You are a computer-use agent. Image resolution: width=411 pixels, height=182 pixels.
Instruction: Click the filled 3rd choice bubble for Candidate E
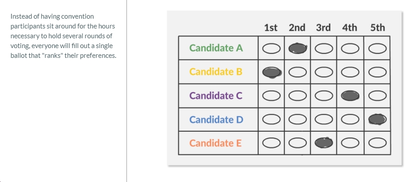[x=324, y=143]
